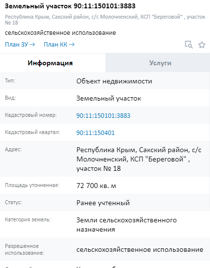Select the area value '72 700 кв. м'
Image resolution: width=210 pixels, height=268 pixels.
96,186
